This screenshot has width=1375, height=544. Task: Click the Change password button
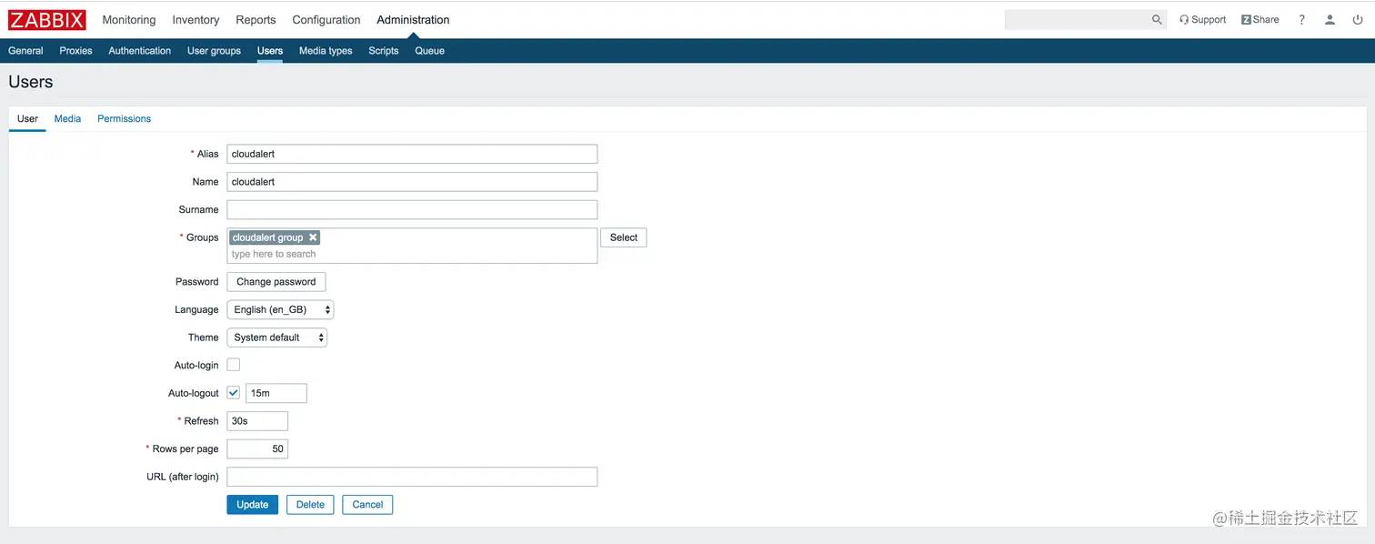point(276,282)
